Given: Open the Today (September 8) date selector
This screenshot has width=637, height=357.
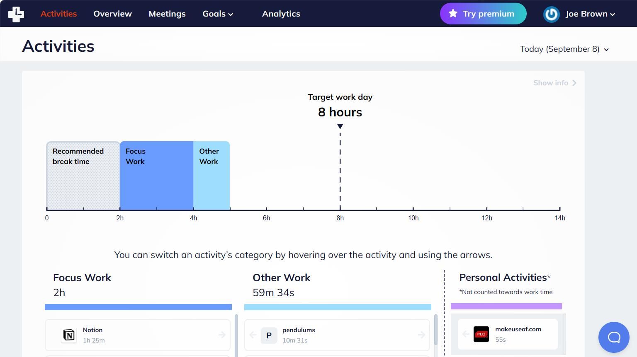Looking at the screenshot, I should (564, 49).
